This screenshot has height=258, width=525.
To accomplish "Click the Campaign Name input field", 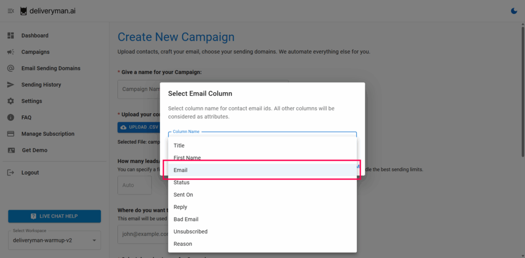I will [138, 89].
